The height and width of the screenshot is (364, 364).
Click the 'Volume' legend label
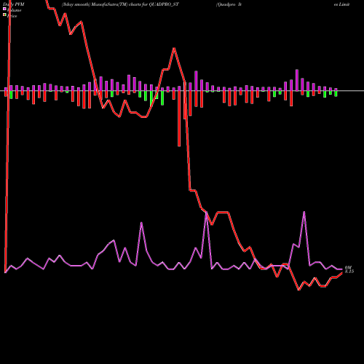(x=14, y=10)
